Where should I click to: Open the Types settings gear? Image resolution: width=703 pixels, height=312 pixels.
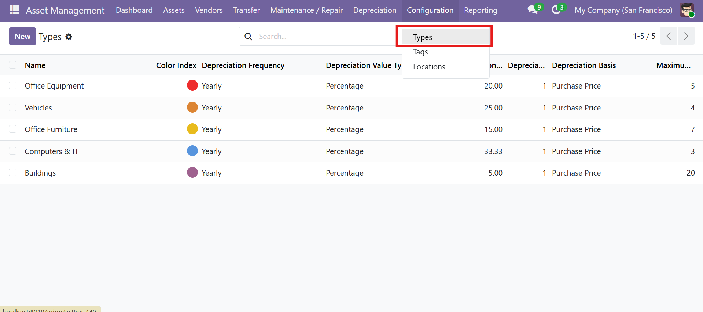click(69, 37)
